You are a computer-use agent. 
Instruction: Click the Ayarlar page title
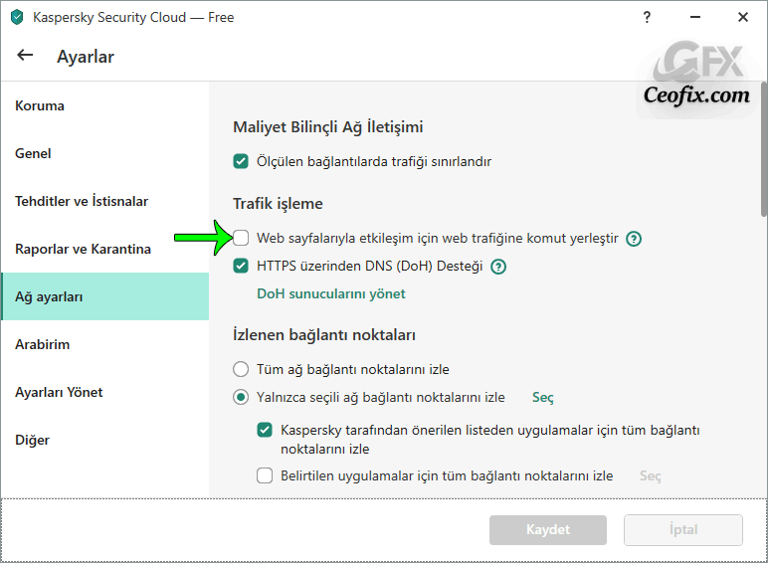[x=86, y=57]
